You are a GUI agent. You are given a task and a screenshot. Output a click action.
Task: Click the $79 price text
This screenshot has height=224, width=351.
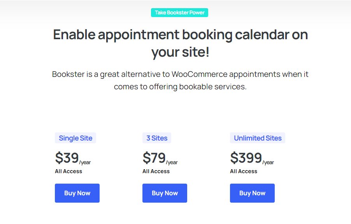[x=154, y=158]
